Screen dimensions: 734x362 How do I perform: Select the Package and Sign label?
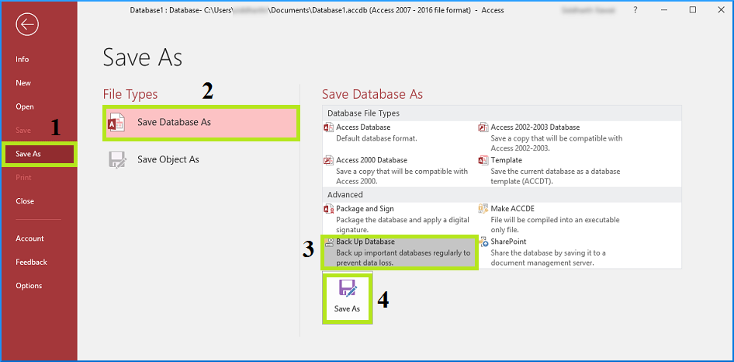[x=365, y=209]
